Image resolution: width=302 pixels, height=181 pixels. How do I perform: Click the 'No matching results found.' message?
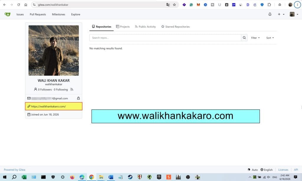tap(106, 48)
